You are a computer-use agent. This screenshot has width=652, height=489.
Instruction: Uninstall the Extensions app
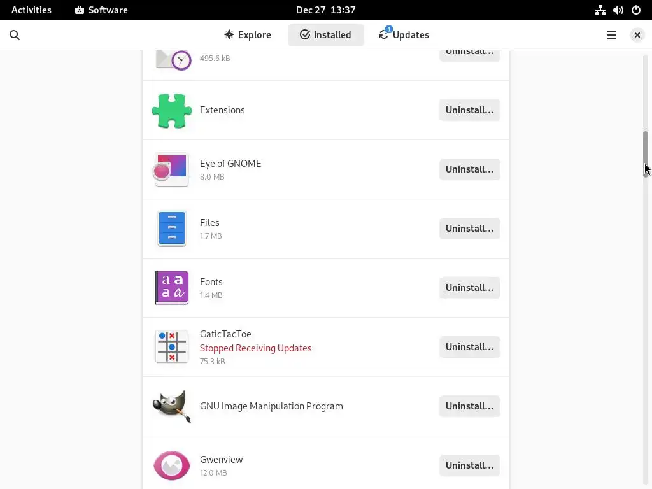pyautogui.click(x=469, y=110)
